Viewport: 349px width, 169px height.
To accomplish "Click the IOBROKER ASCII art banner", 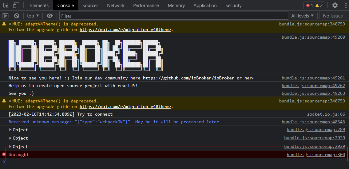I will [x=86, y=55].
